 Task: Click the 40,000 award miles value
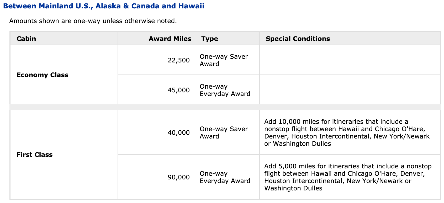178,133
